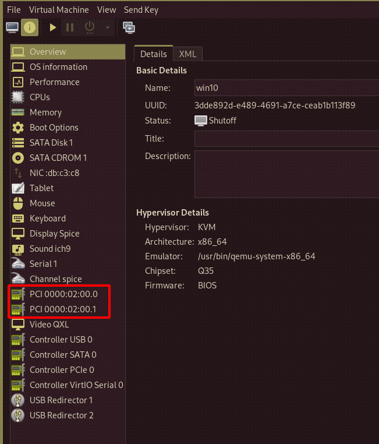Click the Basic Details heading
Viewport: 379px width, 444px height.
click(161, 71)
